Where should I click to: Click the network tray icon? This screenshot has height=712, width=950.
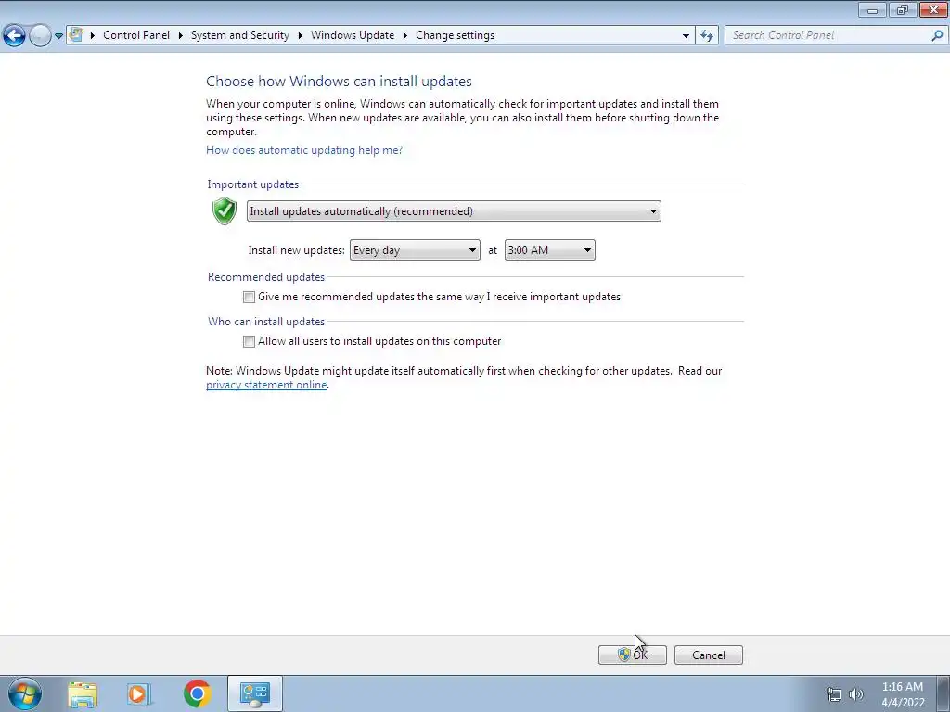834,695
